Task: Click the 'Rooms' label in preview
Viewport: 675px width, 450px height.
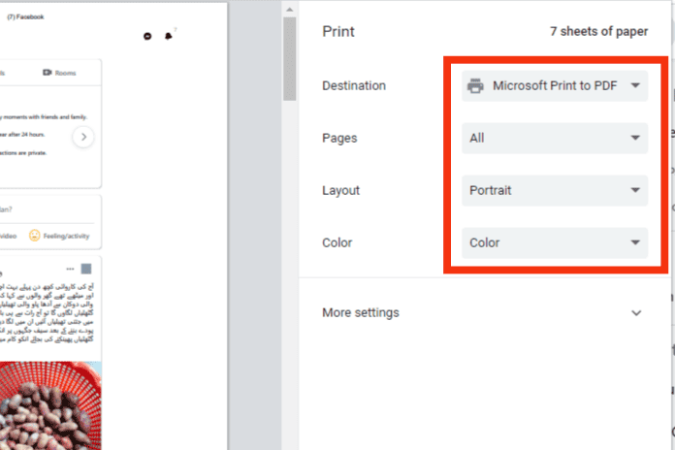Action: [x=65, y=73]
